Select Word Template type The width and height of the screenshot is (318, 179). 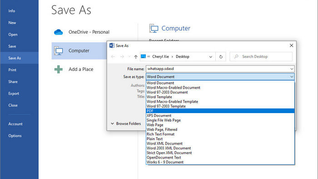220,97
